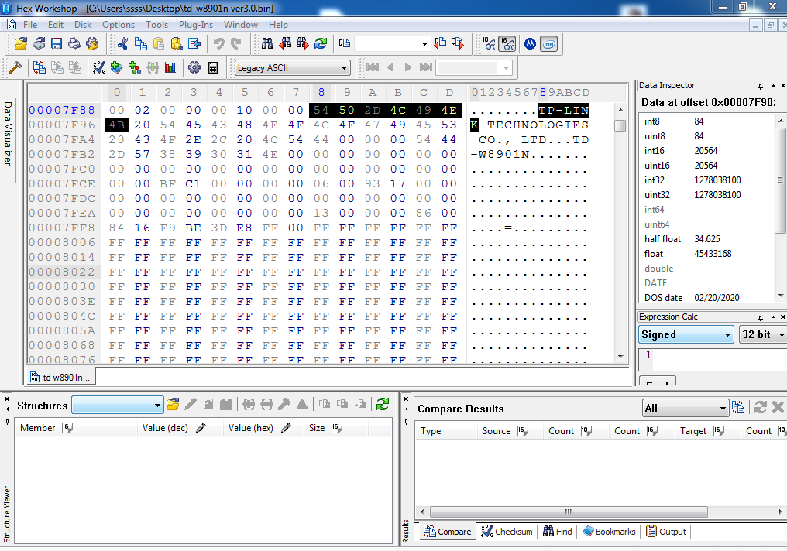Click the Replace green arrows icon
787x551 pixels.
[x=321, y=43]
